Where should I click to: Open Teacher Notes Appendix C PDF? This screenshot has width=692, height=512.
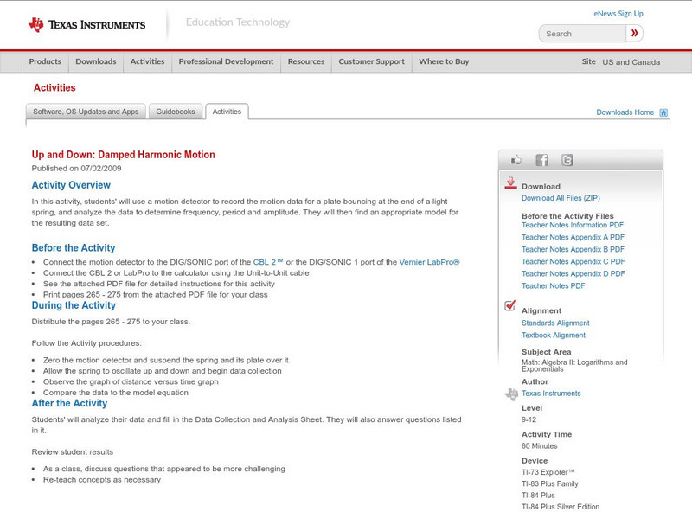(573, 262)
